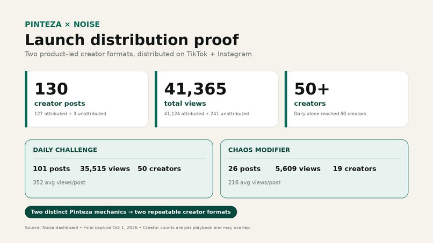Click '35,515 views' stat
Viewport: 433px width, 243px height.
click(x=105, y=169)
